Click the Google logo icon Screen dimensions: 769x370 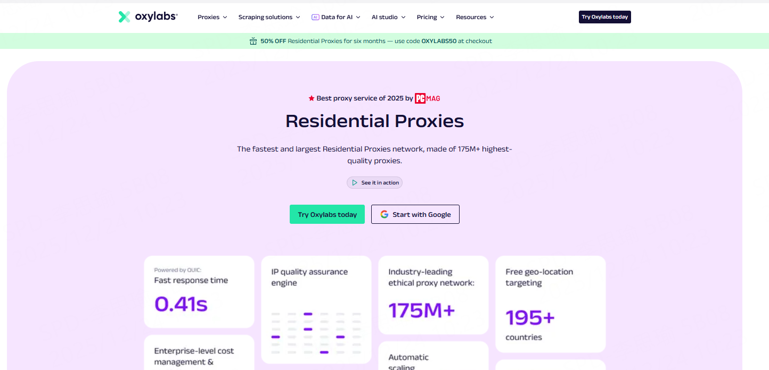384,215
